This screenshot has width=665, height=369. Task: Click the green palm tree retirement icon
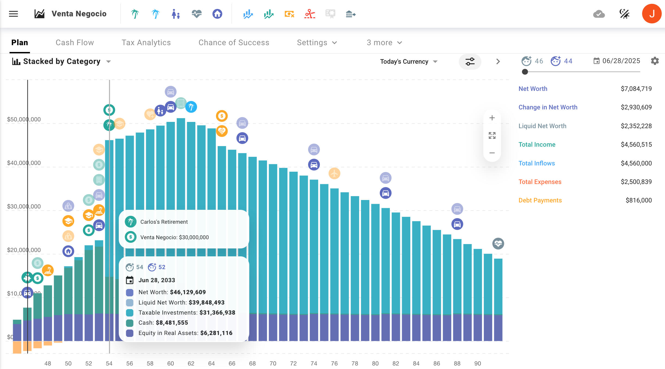(135, 14)
